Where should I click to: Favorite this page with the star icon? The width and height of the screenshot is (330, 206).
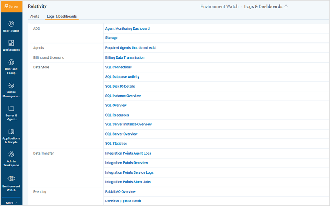pos(286,7)
